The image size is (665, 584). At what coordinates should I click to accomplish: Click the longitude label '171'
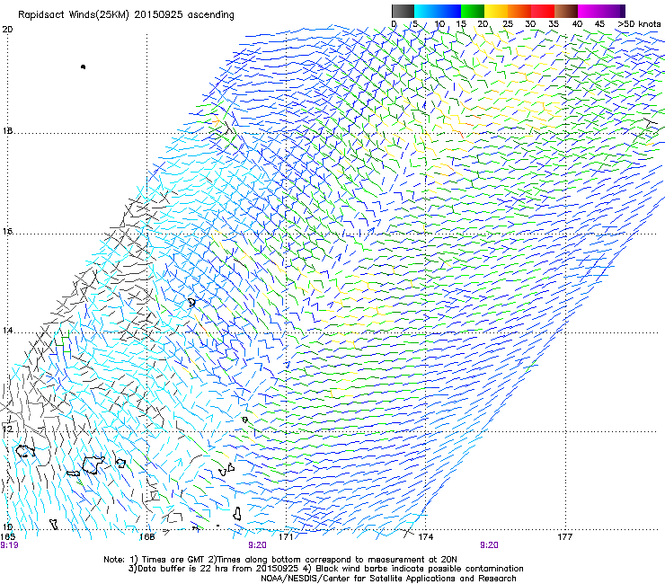coord(286,537)
